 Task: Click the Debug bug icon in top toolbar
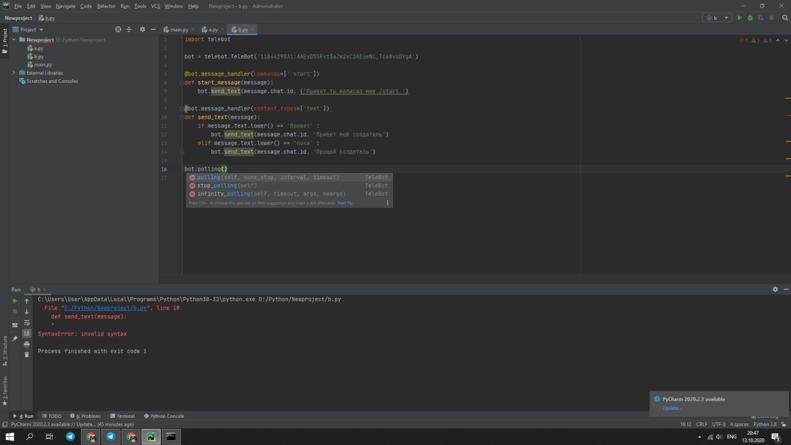click(x=750, y=18)
